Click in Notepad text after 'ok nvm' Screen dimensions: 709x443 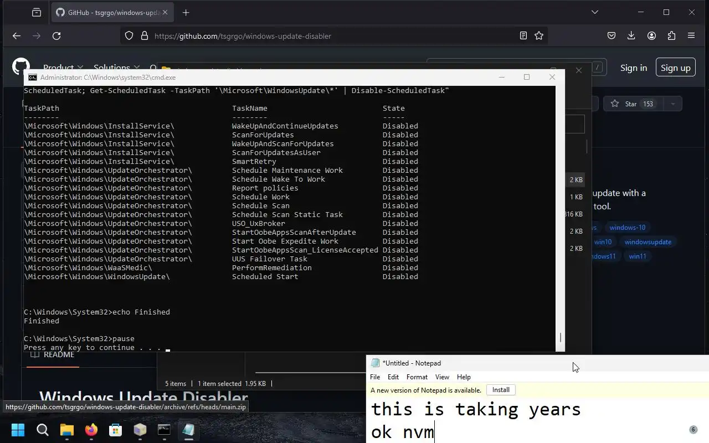pos(435,431)
